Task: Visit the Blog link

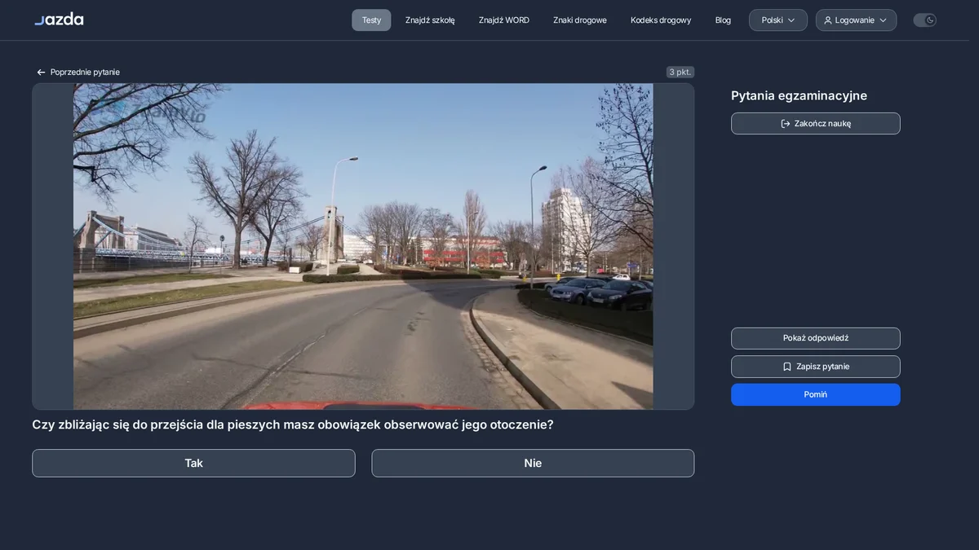Action: coord(723,20)
